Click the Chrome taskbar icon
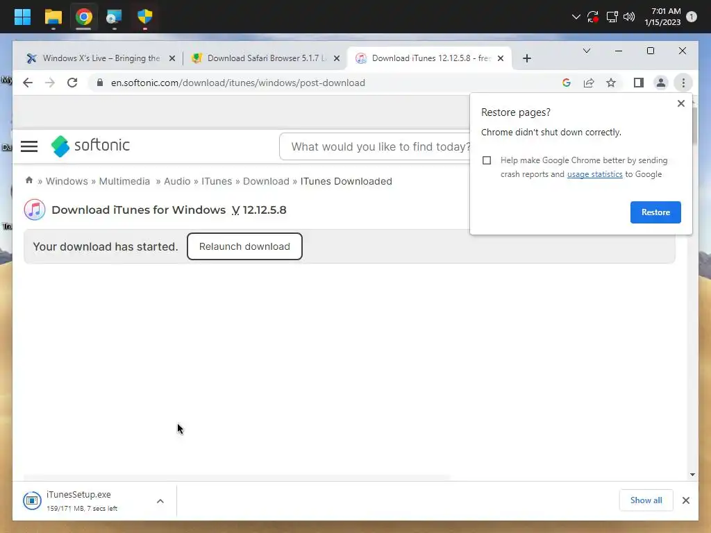The height and width of the screenshot is (533, 711). [x=83, y=17]
